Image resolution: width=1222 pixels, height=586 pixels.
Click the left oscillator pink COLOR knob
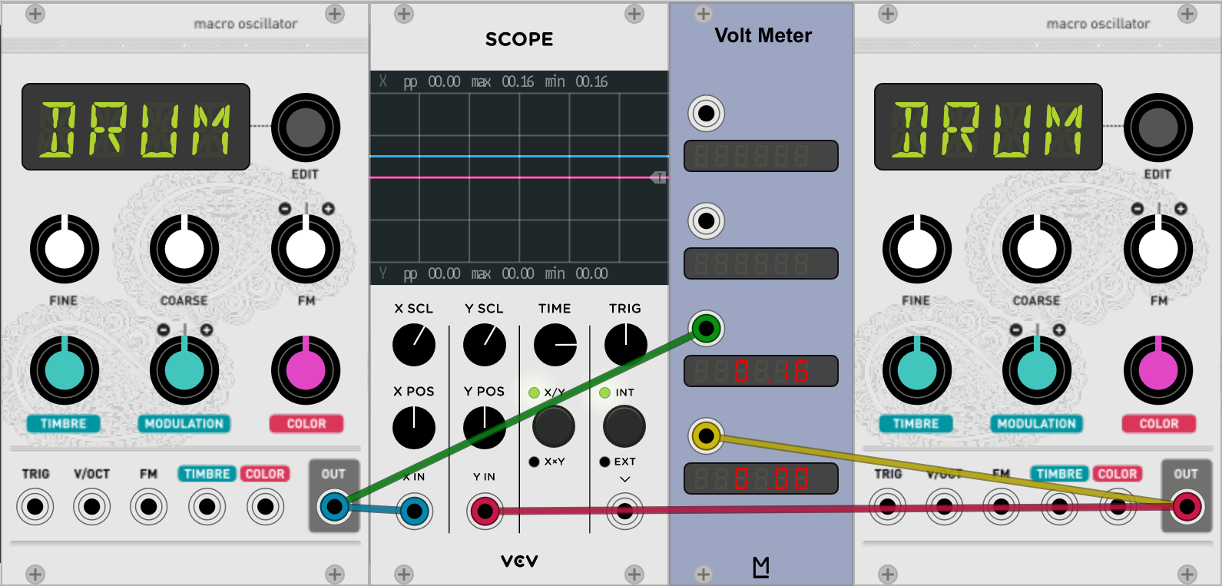(x=306, y=370)
